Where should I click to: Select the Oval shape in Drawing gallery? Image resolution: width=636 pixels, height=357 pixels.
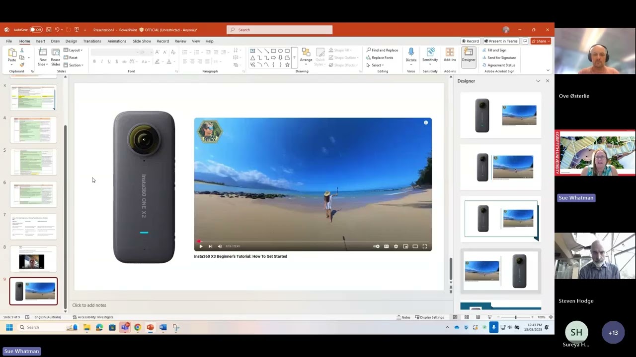point(280,51)
